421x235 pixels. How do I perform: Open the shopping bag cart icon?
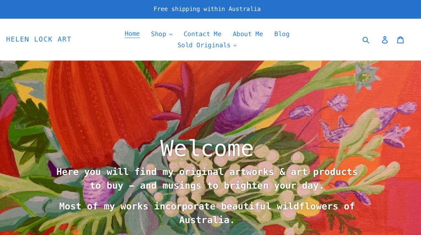pyautogui.click(x=400, y=40)
